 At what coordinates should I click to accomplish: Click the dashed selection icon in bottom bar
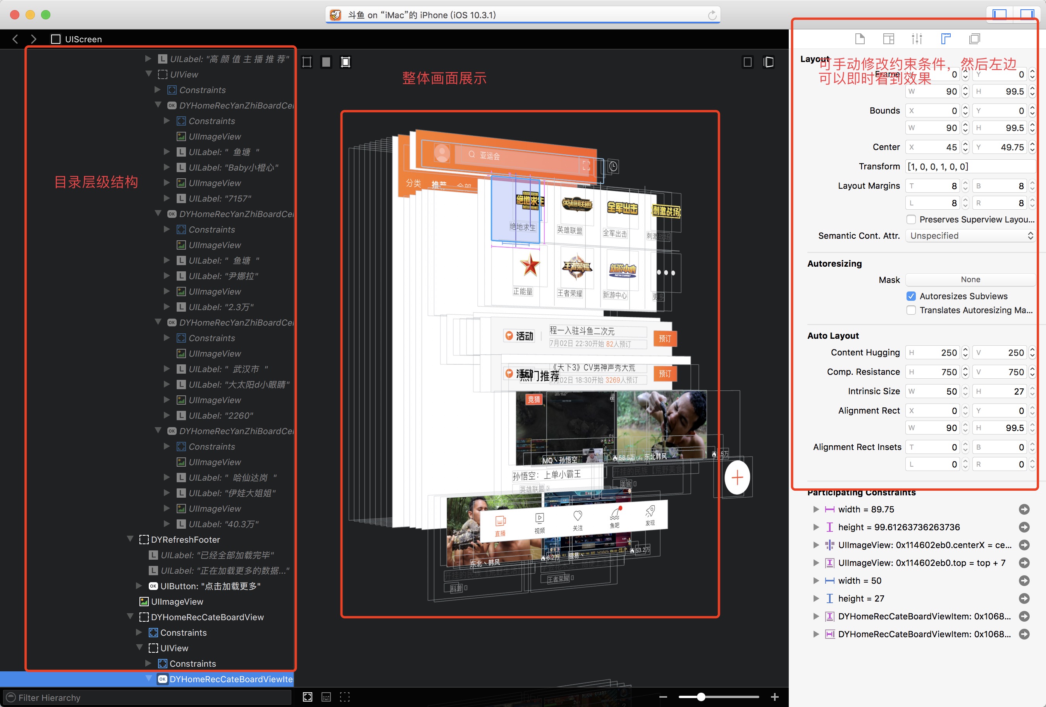(x=345, y=697)
